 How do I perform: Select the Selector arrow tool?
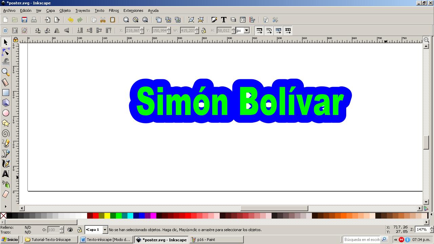click(5, 42)
